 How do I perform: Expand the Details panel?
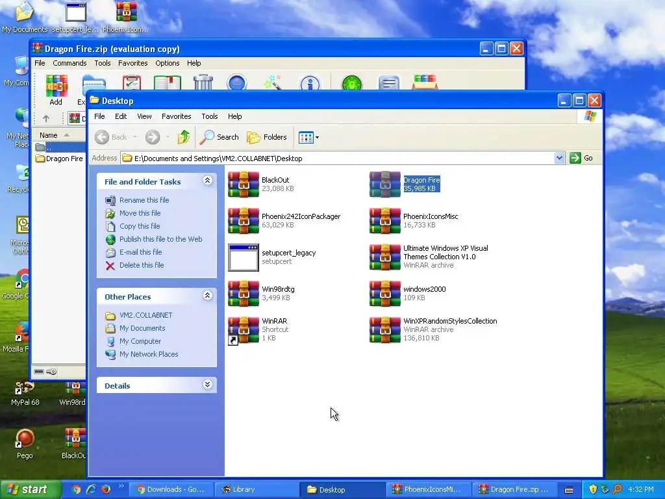click(207, 385)
